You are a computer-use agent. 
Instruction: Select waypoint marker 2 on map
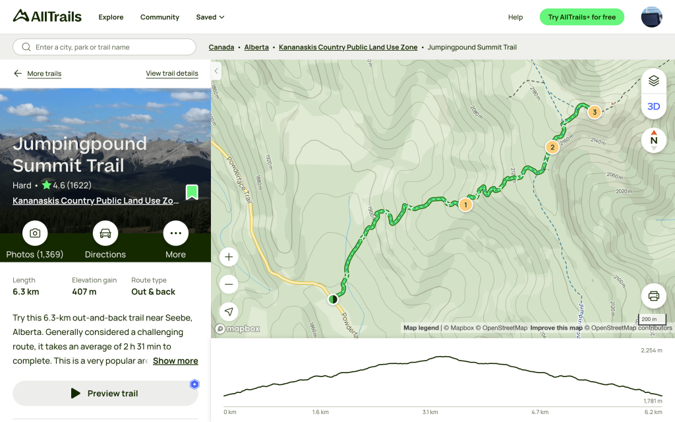[552, 147]
